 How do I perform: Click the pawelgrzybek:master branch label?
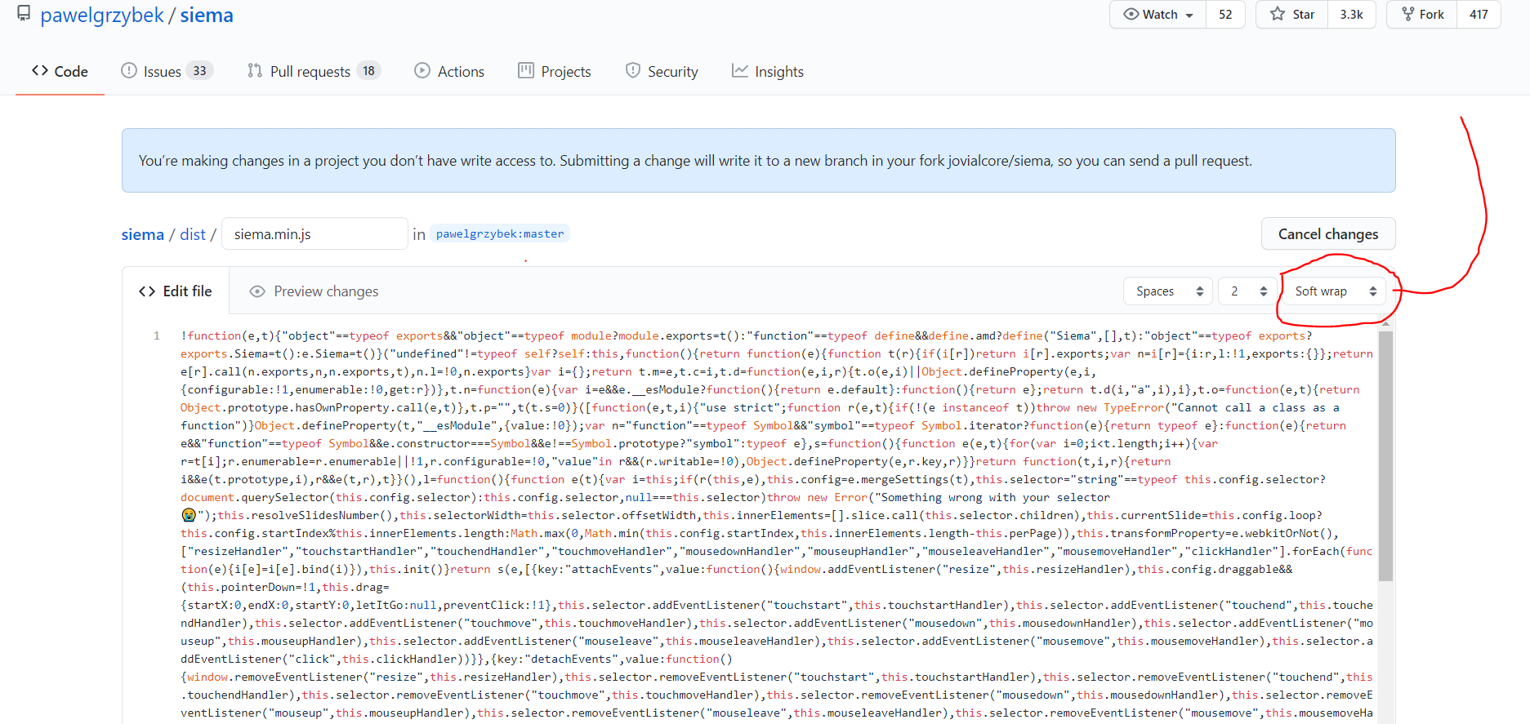500,234
